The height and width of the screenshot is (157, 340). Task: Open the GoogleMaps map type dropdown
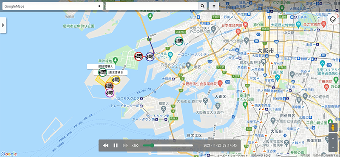[52, 6]
